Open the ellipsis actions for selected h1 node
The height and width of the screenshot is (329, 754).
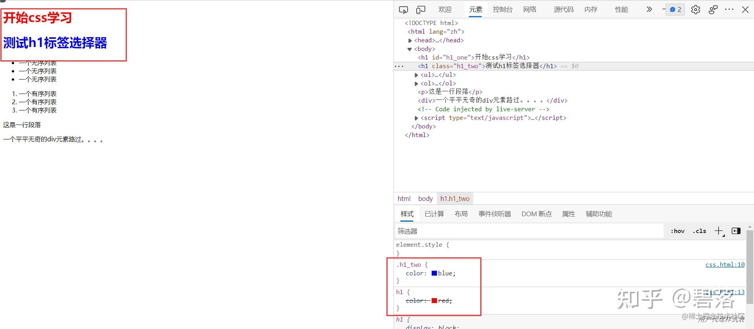pyautogui.click(x=399, y=66)
